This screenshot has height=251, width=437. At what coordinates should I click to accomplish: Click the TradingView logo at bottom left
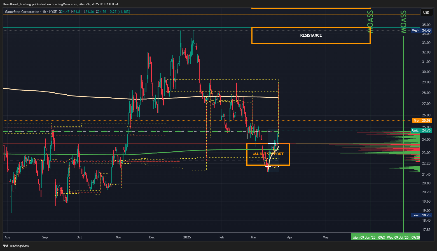coord(16,246)
